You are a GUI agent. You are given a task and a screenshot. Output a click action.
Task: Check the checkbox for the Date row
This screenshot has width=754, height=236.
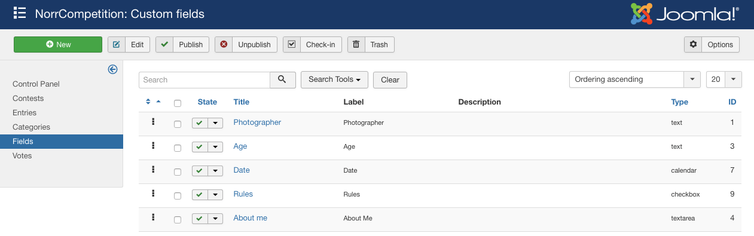(x=178, y=172)
